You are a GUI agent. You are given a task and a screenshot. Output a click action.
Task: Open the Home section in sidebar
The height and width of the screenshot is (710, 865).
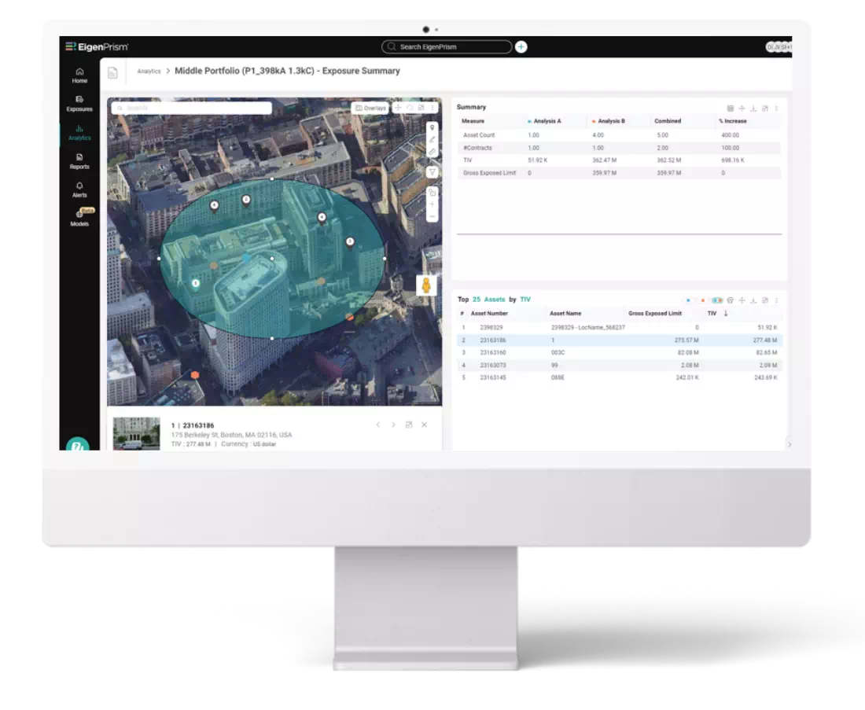click(x=79, y=75)
